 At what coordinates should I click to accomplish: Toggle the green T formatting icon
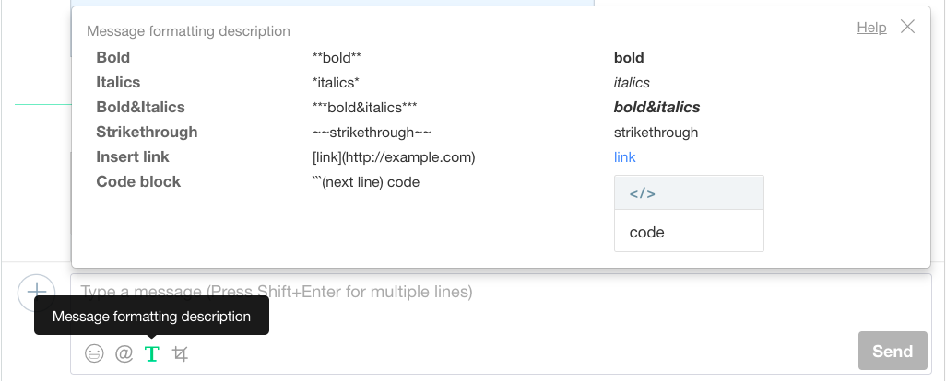152,353
